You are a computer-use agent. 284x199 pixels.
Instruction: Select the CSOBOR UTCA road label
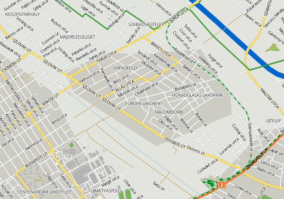coord(178,16)
